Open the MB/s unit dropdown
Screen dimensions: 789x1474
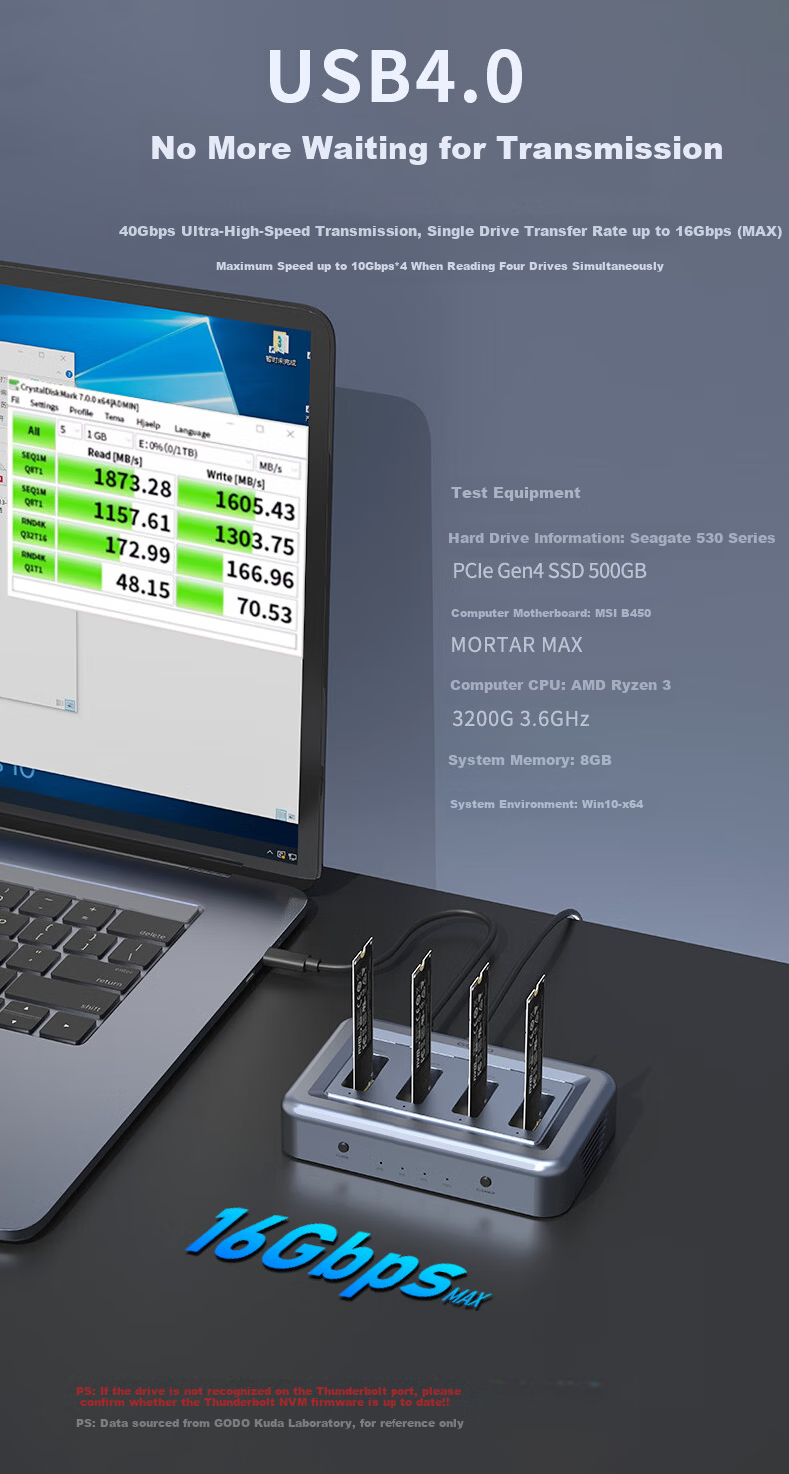(x=279, y=469)
